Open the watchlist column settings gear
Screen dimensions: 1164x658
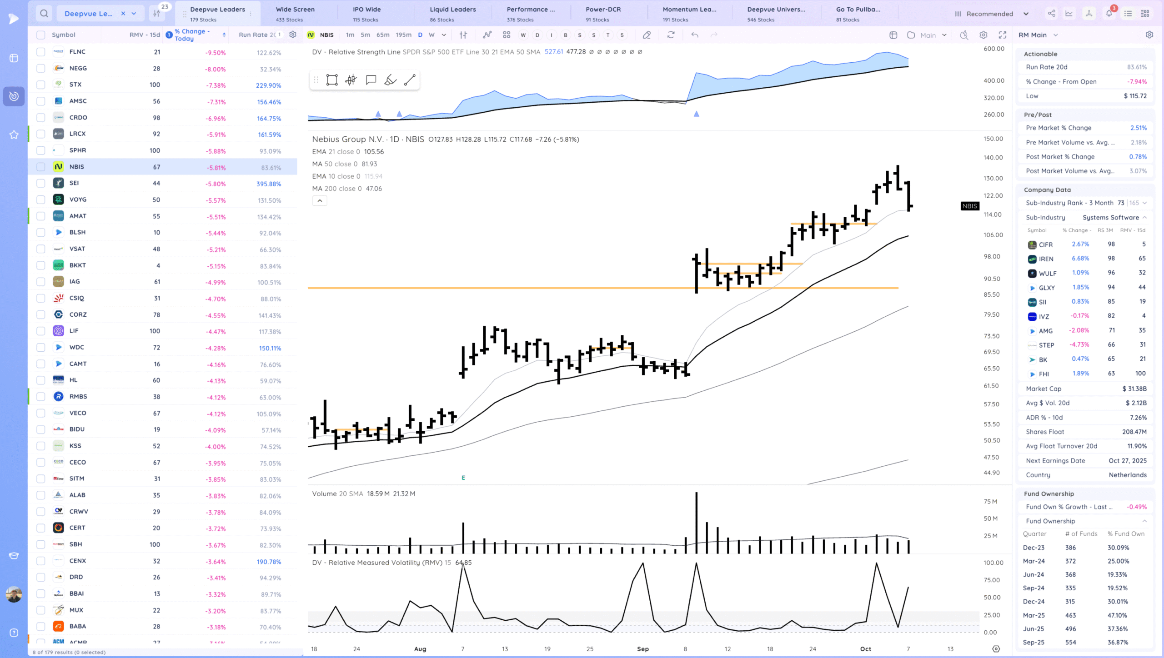pyautogui.click(x=293, y=35)
